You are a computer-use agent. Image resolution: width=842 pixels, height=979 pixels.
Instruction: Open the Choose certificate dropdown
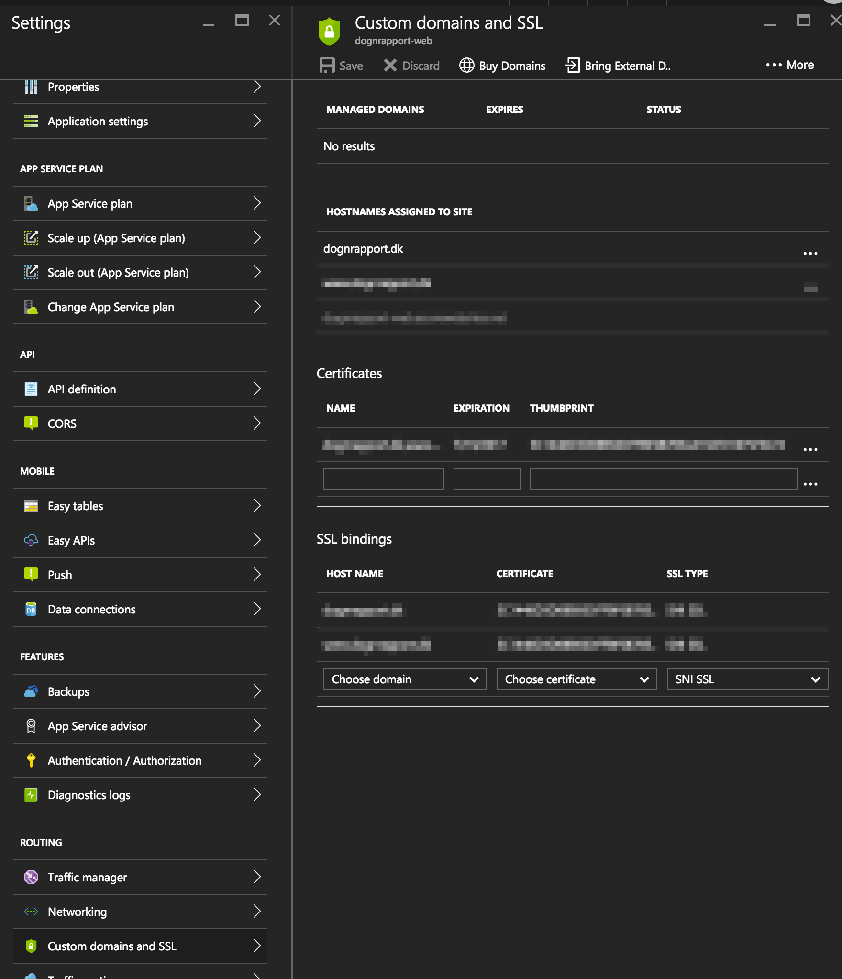pyautogui.click(x=576, y=679)
